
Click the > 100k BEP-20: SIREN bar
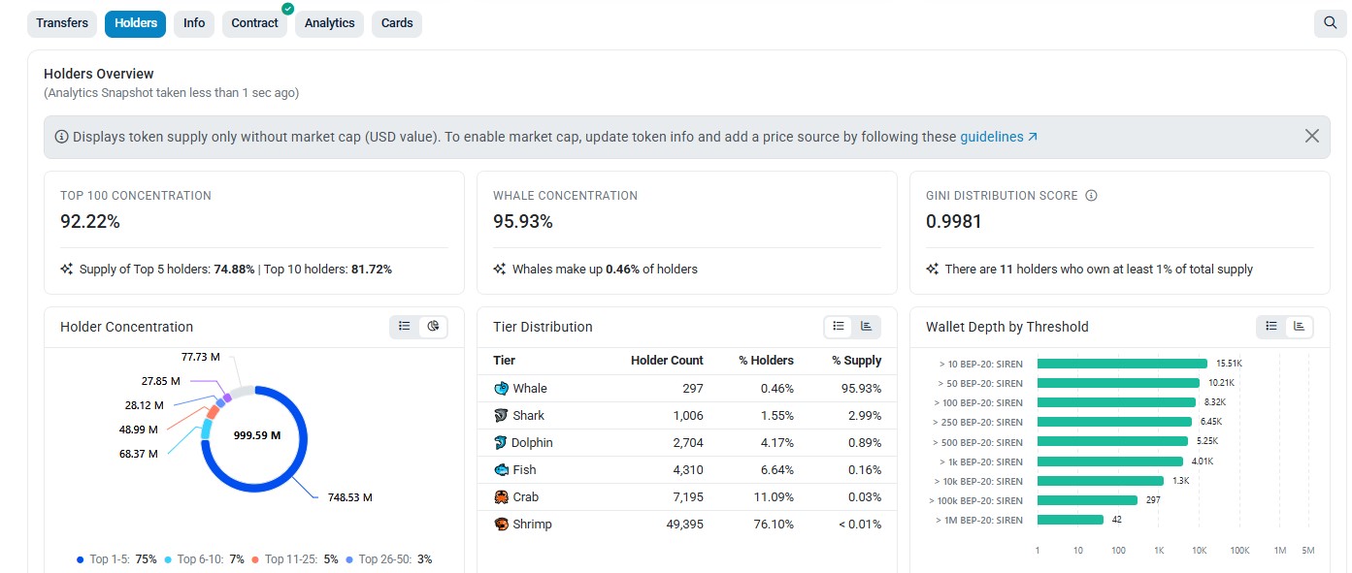[1087, 500]
